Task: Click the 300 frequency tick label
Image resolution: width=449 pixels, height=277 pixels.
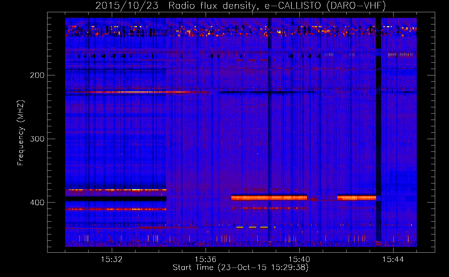Action: coord(37,139)
